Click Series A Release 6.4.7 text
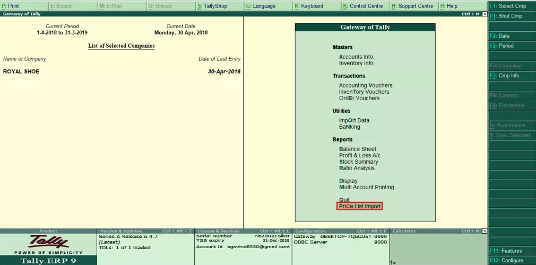This screenshot has width=536, height=265. pos(128,236)
